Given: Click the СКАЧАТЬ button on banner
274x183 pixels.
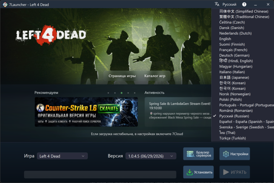Looking at the screenshot, I should [109, 109].
